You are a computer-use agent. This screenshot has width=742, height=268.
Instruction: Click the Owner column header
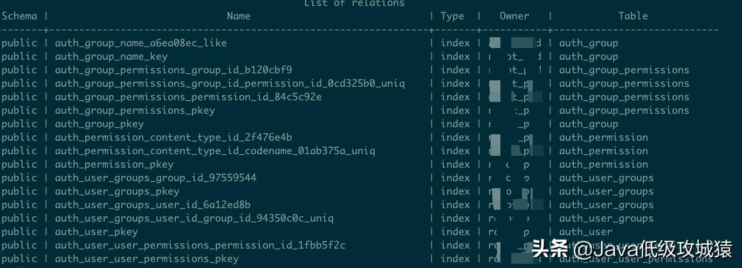click(x=514, y=16)
